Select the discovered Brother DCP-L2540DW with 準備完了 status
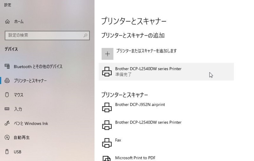 pos(166,72)
